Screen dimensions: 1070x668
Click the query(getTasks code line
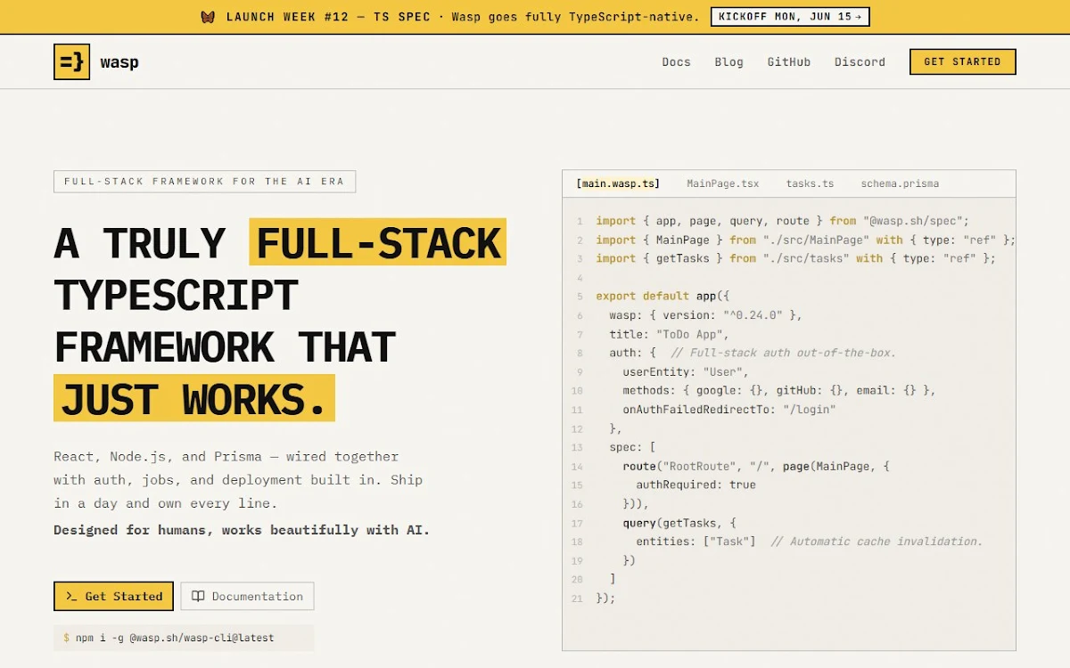679,522
